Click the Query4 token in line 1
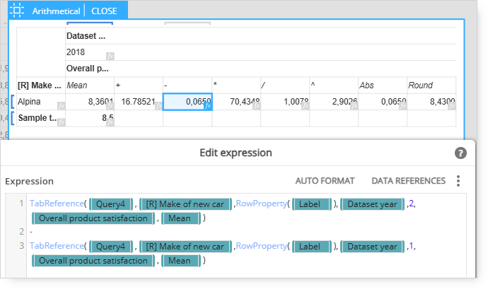The height and width of the screenshot is (289, 488). pos(111,204)
